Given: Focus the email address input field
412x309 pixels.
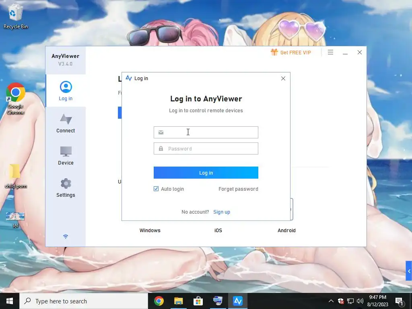Looking at the screenshot, I should 206,132.
